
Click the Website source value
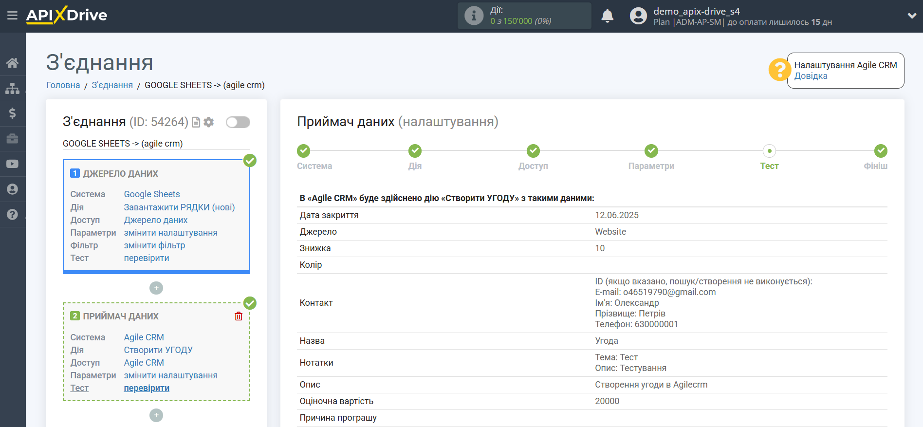(610, 232)
